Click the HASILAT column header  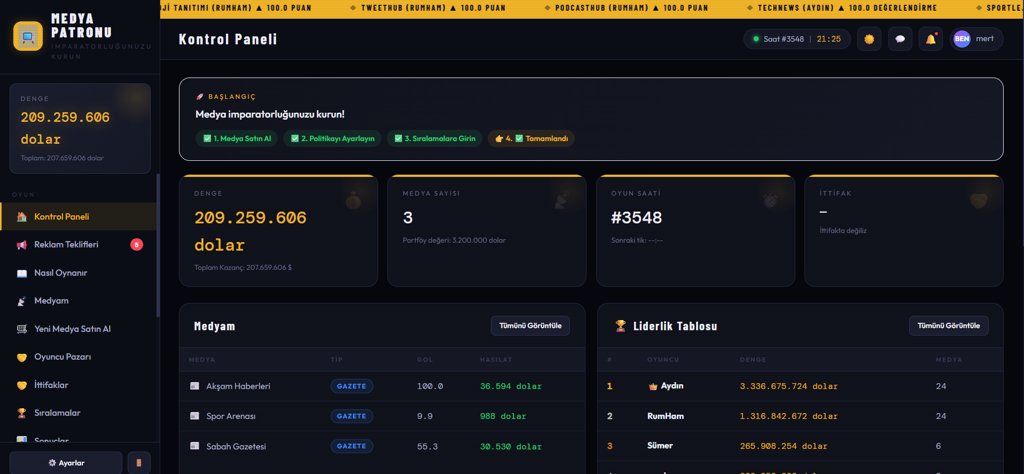[x=496, y=360]
